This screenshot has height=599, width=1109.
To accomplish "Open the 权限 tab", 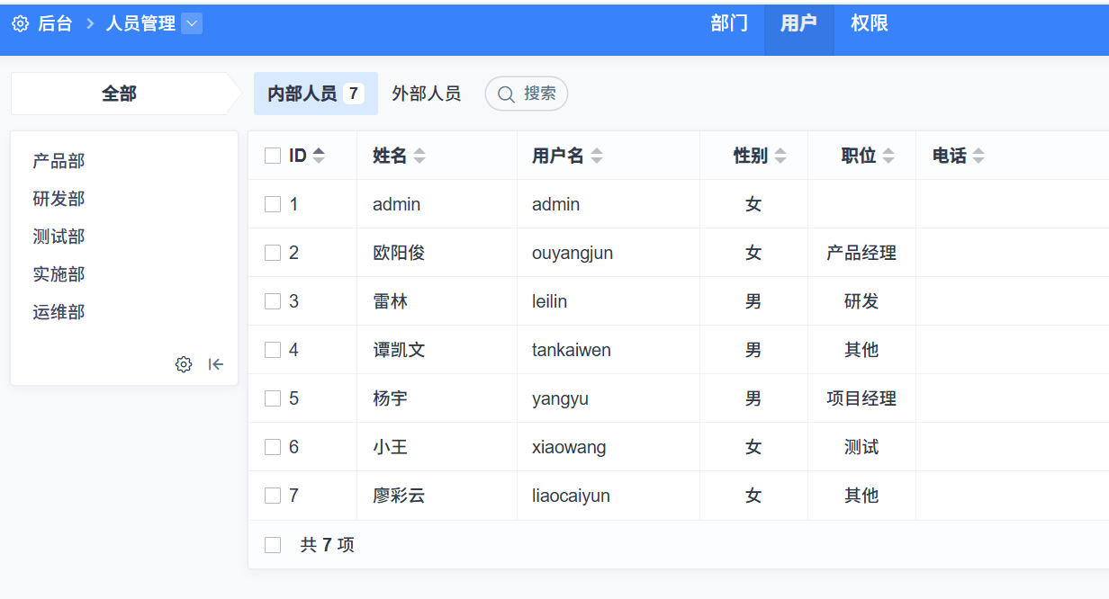I will pos(868,23).
